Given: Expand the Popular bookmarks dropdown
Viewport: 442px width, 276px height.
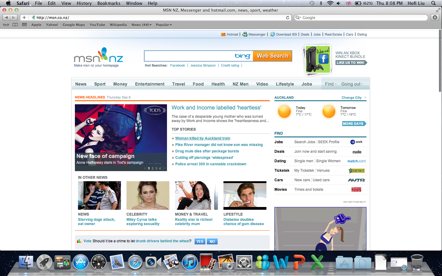Looking at the screenshot, I should click(x=164, y=25).
